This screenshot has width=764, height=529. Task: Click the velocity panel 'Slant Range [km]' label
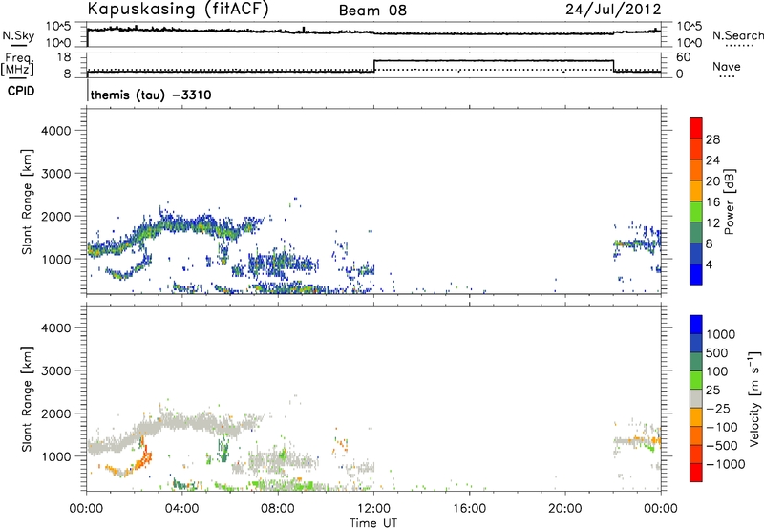click(x=27, y=399)
